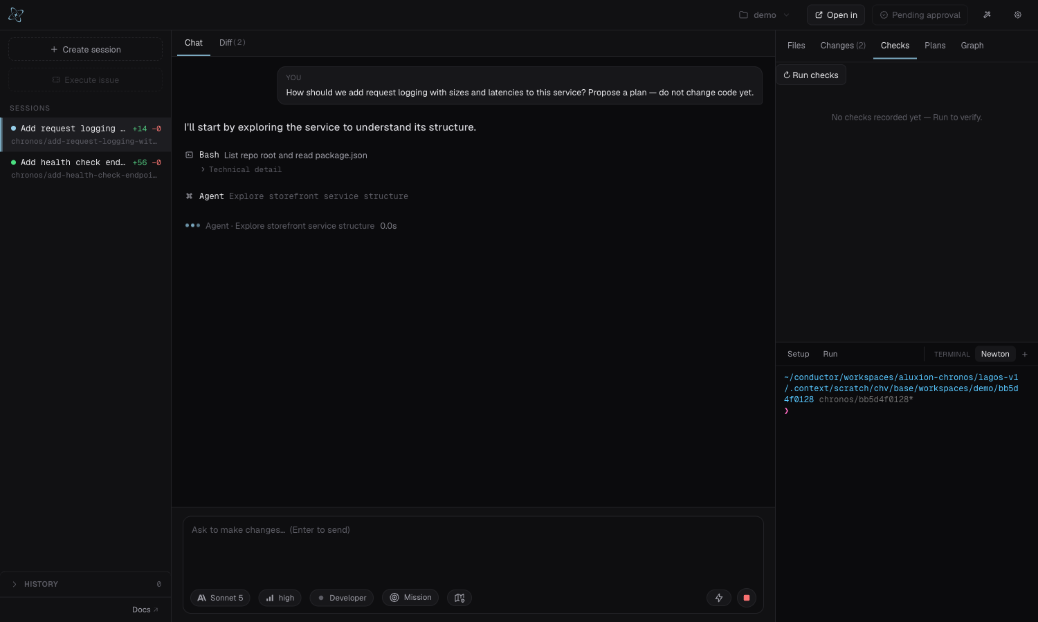Open the settings gear icon
The height and width of the screenshot is (622, 1038).
[x=1018, y=15]
